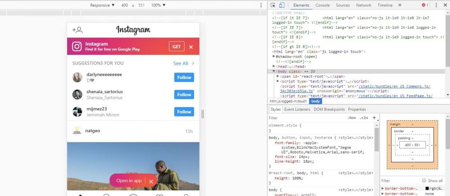Expand the head element node
The height and width of the screenshot is (196, 450).
pyautogui.click(x=274, y=66)
